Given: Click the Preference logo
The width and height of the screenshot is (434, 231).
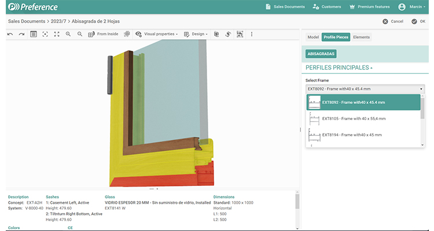Looking at the screenshot, I should 33,7.
